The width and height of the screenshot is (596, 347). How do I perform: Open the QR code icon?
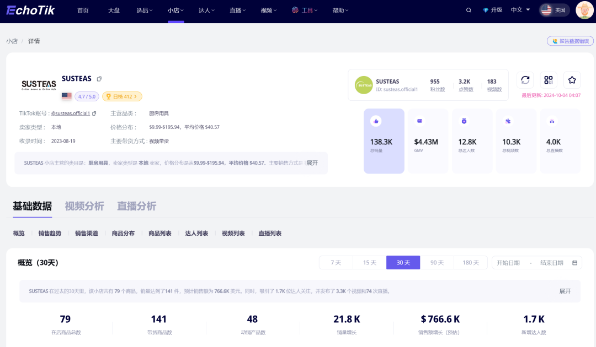tap(549, 80)
